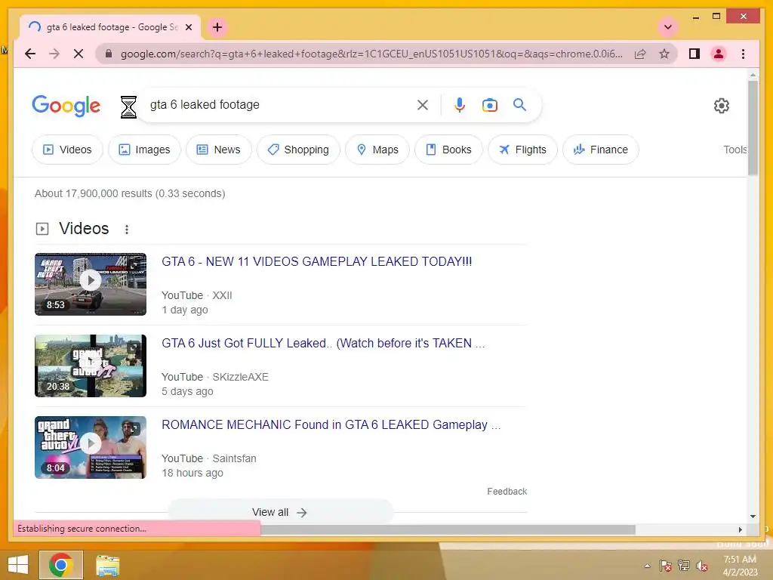Filter results by Images
Image resolution: width=773 pixels, height=580 pixels.
(x=144, y=150)
